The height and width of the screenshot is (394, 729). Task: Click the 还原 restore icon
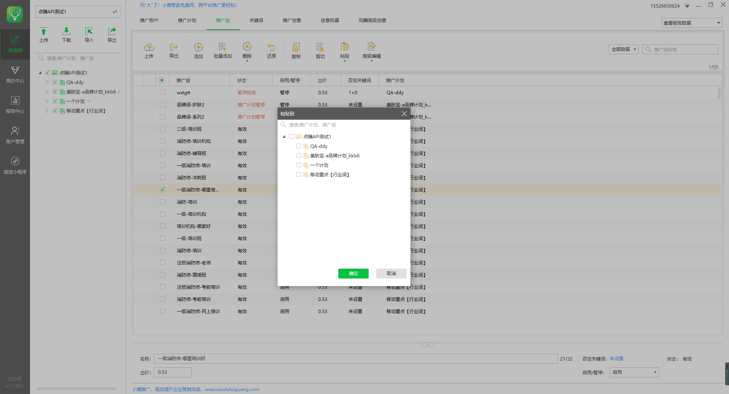(271, 51)
